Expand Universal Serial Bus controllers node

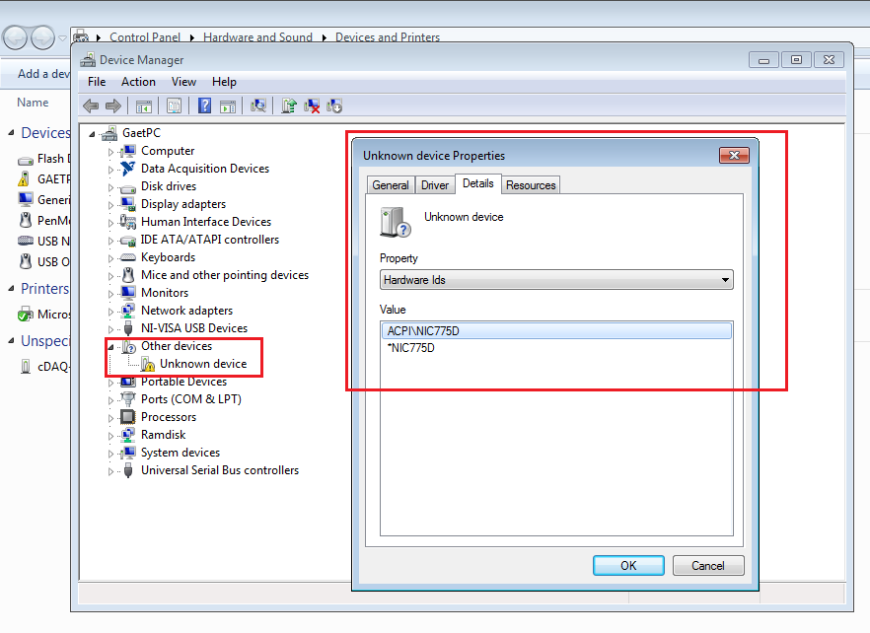click(x=110, y=471)
